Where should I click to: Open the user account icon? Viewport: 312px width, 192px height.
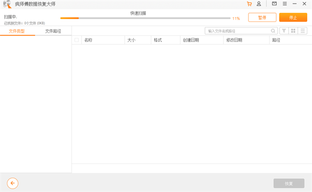click(x=258, y=4)
